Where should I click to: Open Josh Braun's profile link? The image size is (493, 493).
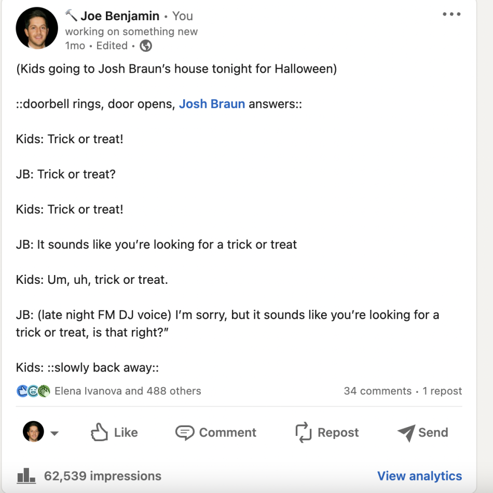tap(212, 104)
